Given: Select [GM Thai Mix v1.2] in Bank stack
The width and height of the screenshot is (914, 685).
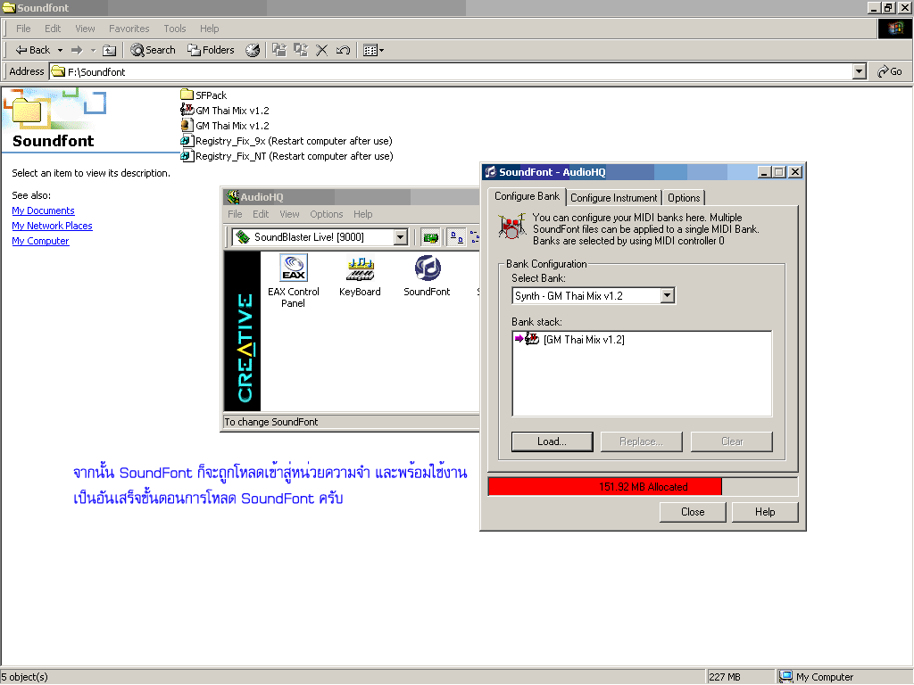Looking at the screenshot, I should point(584,340).
